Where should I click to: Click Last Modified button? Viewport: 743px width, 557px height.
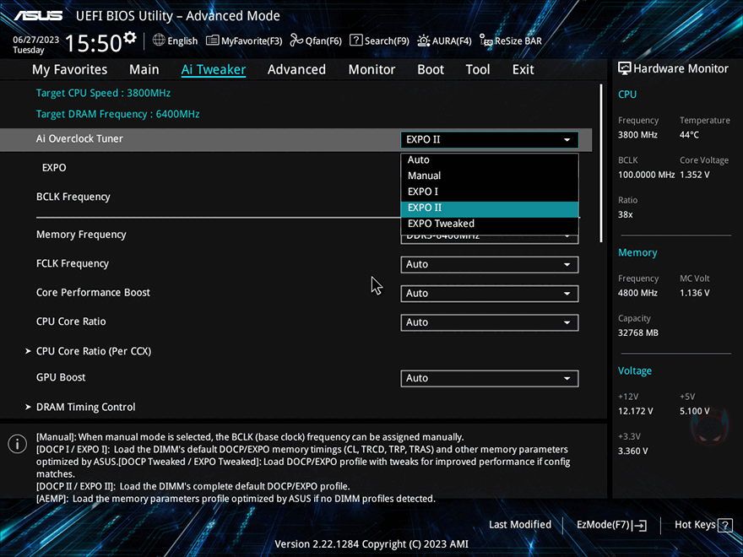coord(520,525)
